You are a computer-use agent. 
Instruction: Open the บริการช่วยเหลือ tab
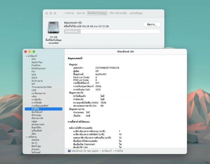tap(118, 13)
